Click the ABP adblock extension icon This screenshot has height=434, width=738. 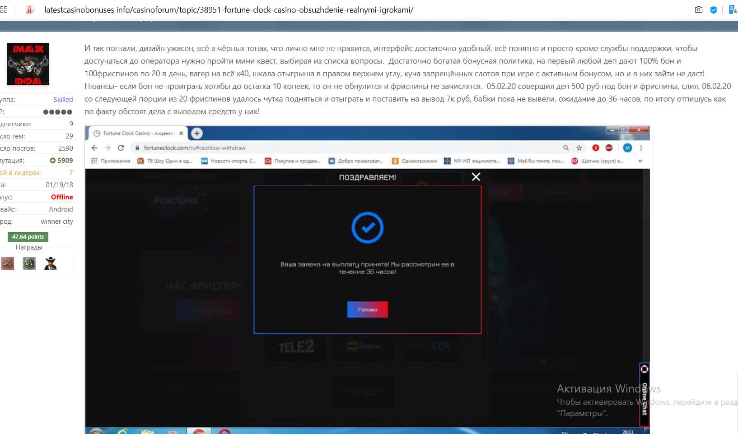609,148
